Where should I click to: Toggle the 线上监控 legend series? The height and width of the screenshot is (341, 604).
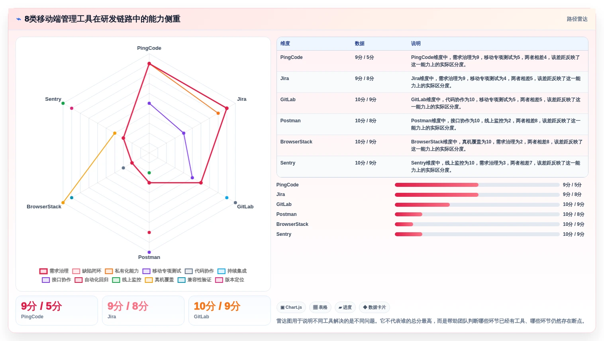[127, 280]
